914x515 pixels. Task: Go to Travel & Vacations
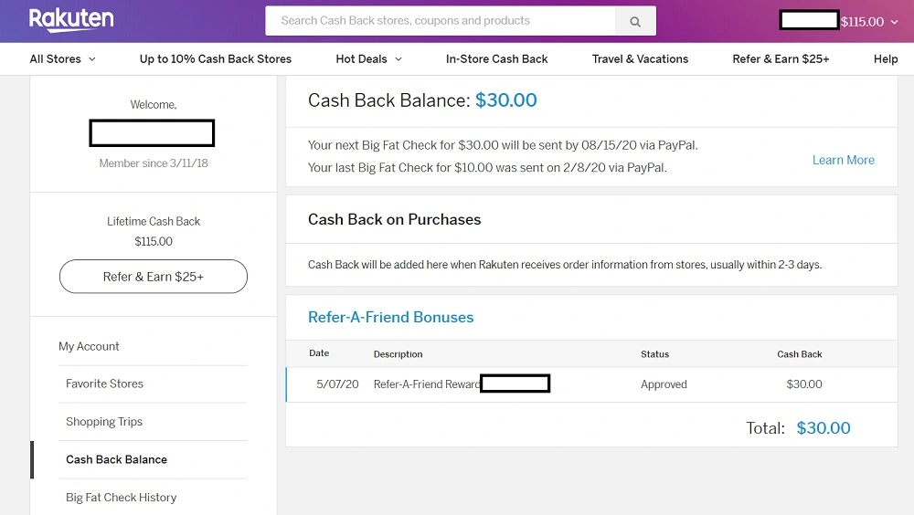tap(640, 58)
